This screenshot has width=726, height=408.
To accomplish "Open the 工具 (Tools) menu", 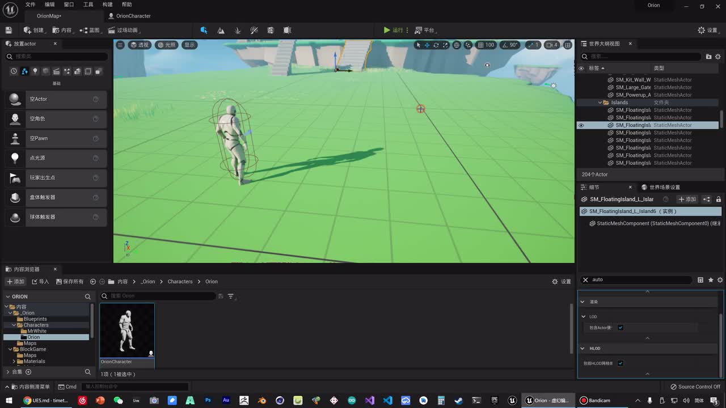I will (x=88, y=5).
